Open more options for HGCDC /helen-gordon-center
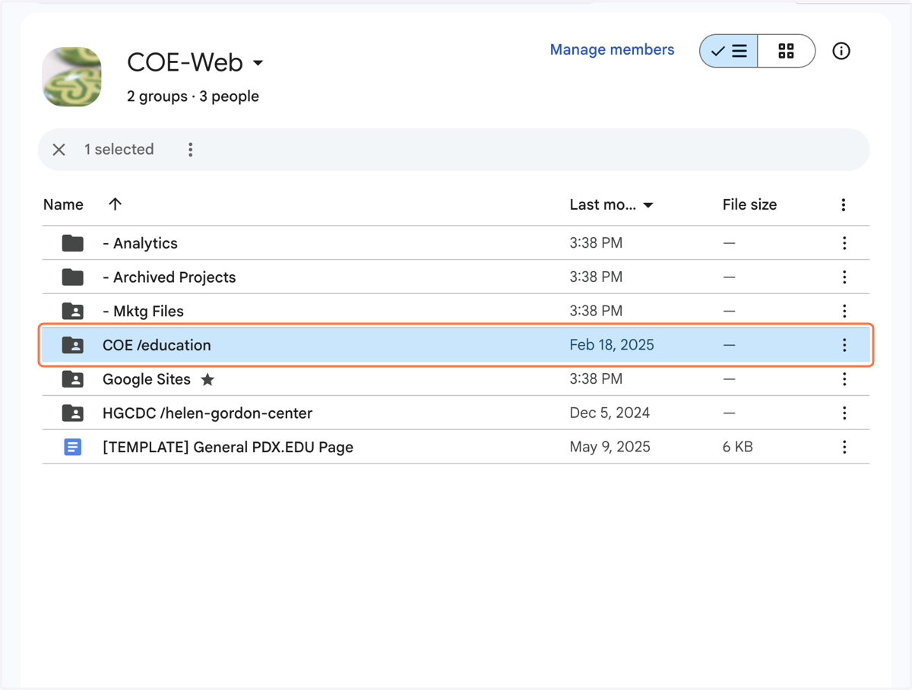 pos(844,413)
